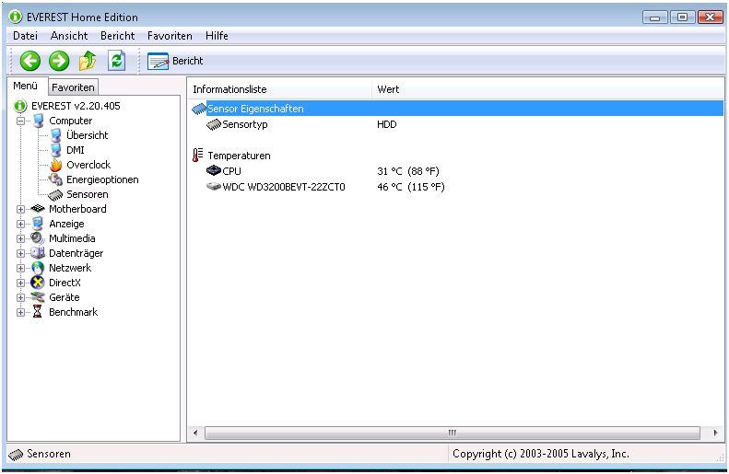Click the Sensortyp chip icon
Image resolution: width=729 pixels, height=474 pixels.
click(214, 124)
